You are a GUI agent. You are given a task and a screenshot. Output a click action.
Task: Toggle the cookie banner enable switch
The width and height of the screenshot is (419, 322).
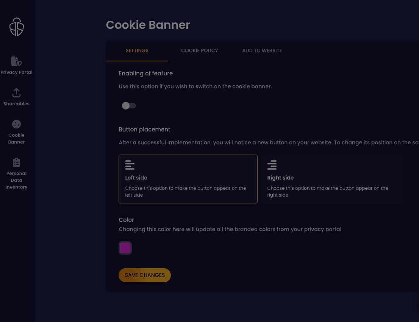129,106
